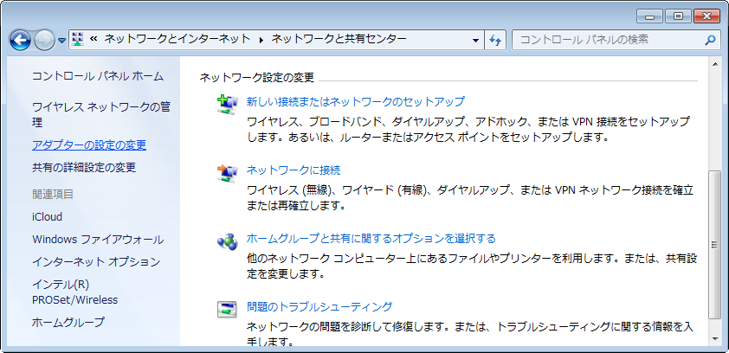Click the ネットワーク設定の変更 section heading
The width and height of the screenshot is (729, 353).
pos(257,78)
